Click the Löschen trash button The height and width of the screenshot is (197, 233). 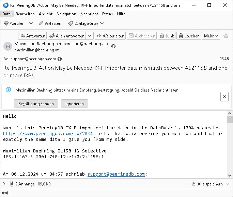[189, 36]
